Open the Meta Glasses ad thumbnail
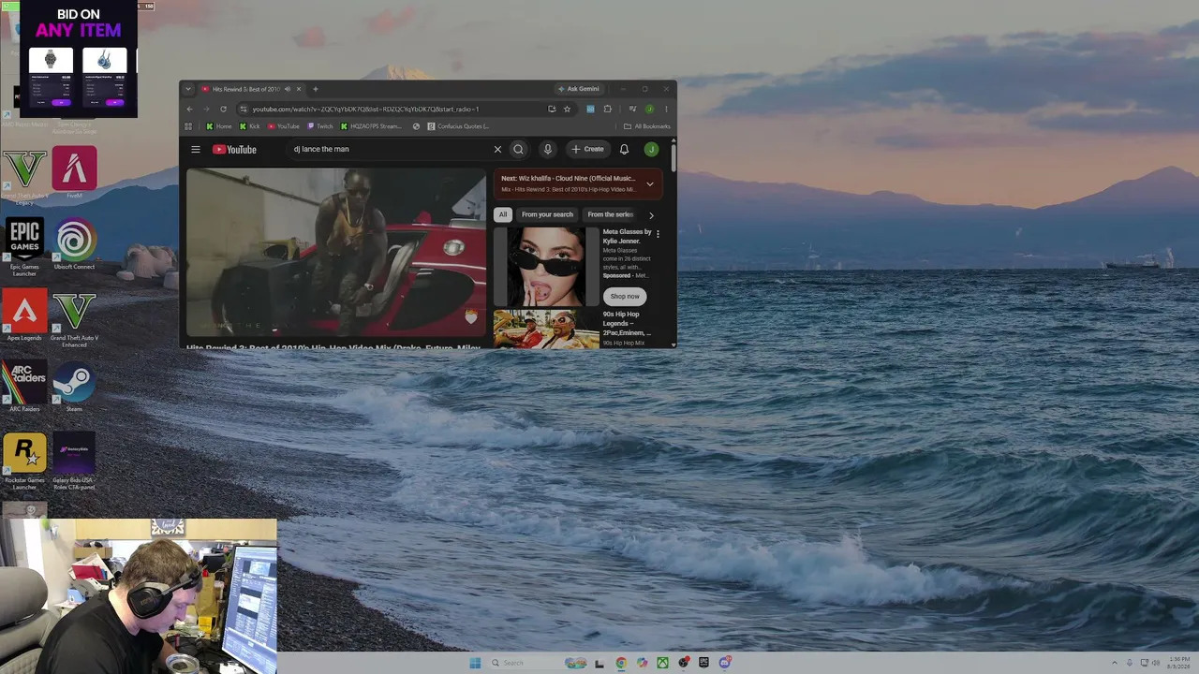Viewport: 1199px width, 674px height. (546, 266)
